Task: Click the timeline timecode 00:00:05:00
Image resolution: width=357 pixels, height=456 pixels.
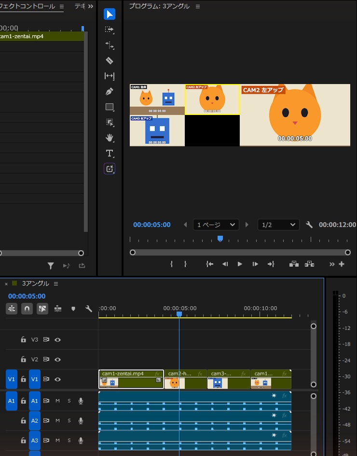Action: [x=27, y=296]
